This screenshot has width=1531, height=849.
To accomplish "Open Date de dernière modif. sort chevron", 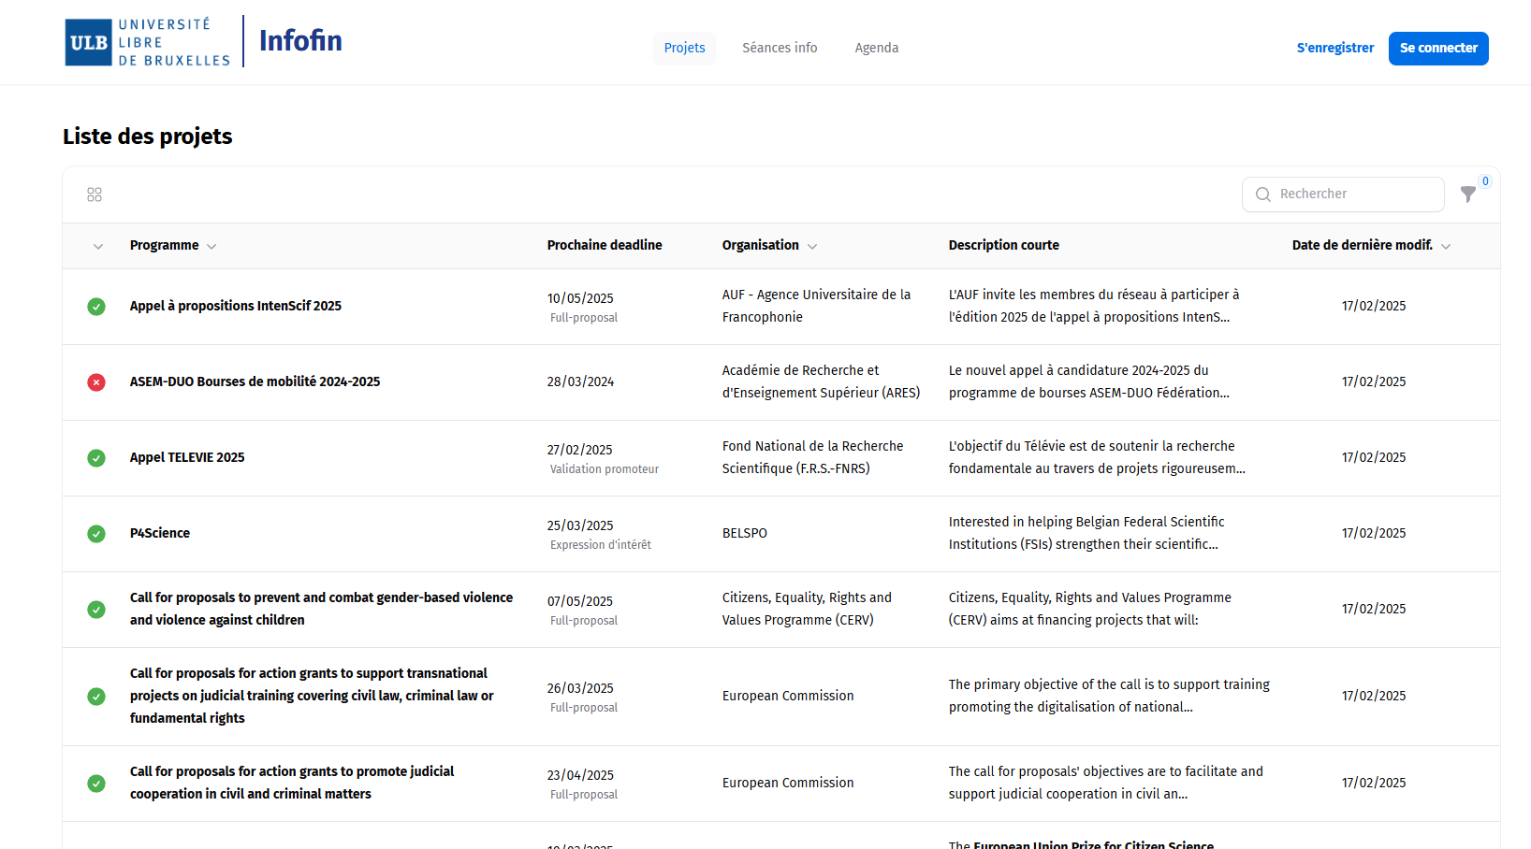I will [x=1446, y=247].
